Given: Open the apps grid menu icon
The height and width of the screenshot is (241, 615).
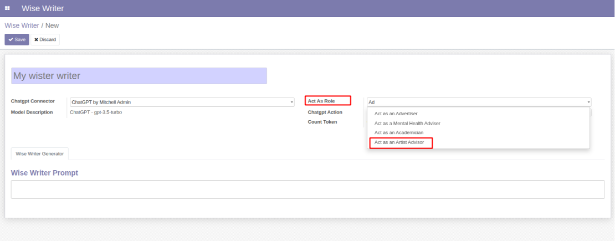Looking at the screenshot, I should click(7, 8).
